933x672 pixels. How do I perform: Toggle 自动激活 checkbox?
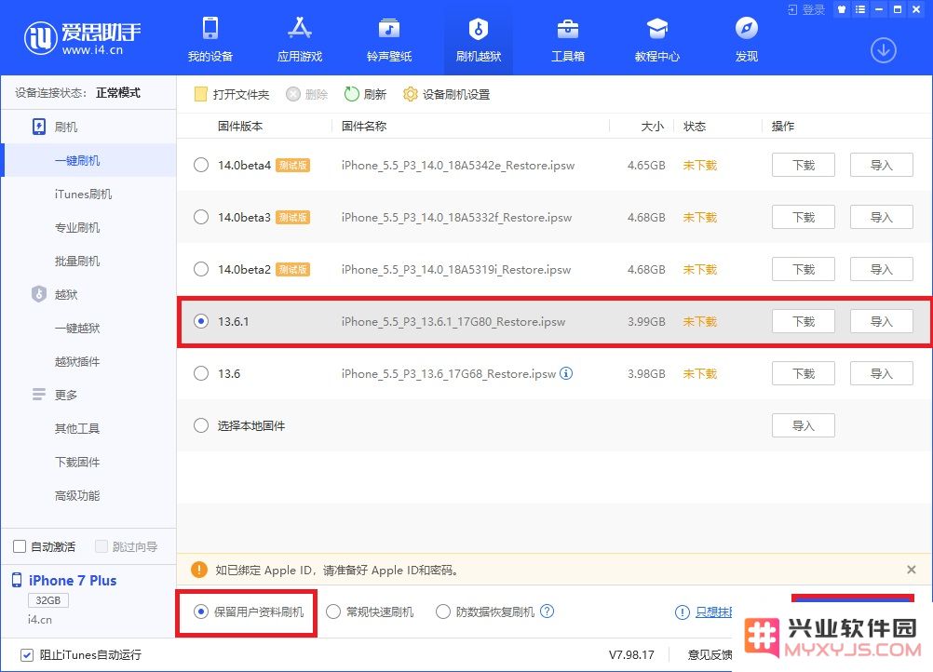(20, 546)
